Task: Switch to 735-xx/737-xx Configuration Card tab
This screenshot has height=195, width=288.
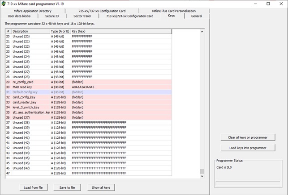Action: coord(102,11)
